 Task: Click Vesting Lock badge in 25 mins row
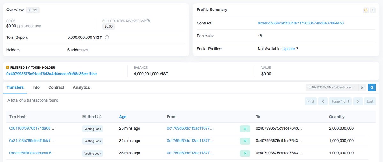pyautogui.click(x=93, y=129)
